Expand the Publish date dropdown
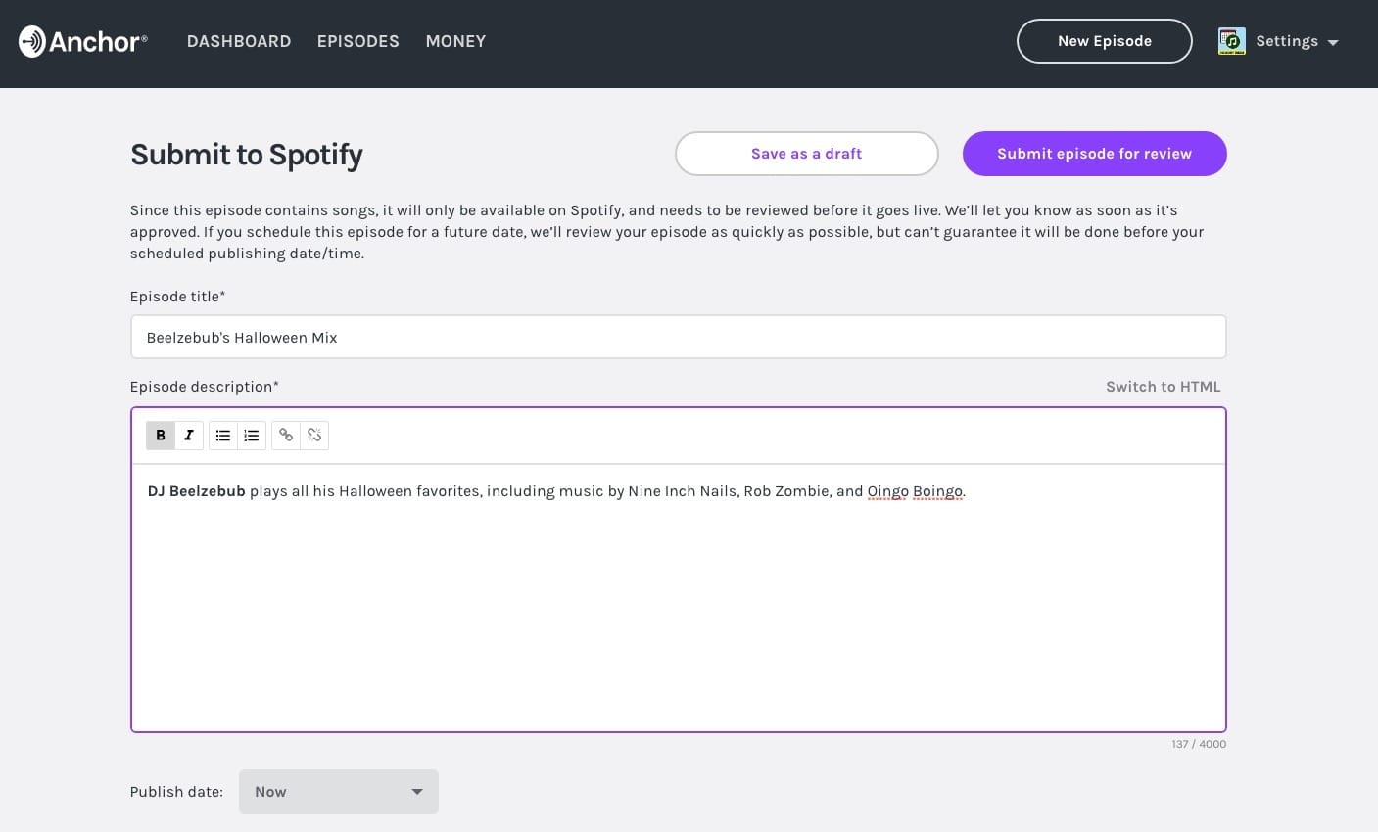Screen dimensions: 1378x832 (338, 792)
